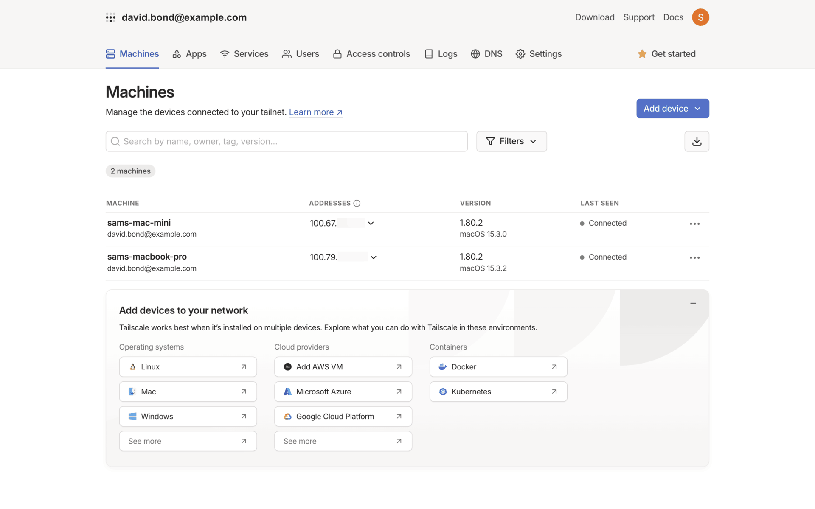Click the export download icon button
This screenshot has width=815, height=509.
pos(697,141)
